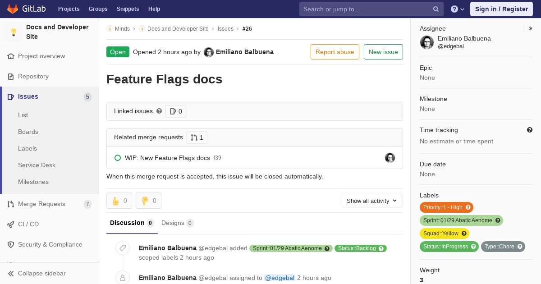Click the Docs and Developer Site lightbulb avatar

tap(14, 32)
